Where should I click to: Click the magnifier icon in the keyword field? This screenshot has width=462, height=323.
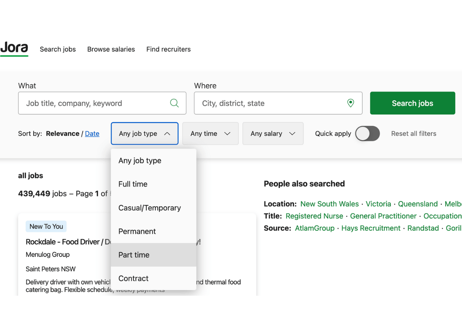174,103
